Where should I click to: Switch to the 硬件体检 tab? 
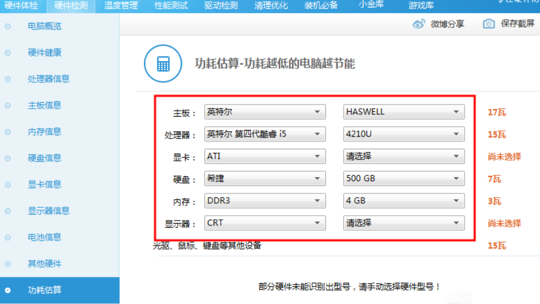tap(21, 5)
